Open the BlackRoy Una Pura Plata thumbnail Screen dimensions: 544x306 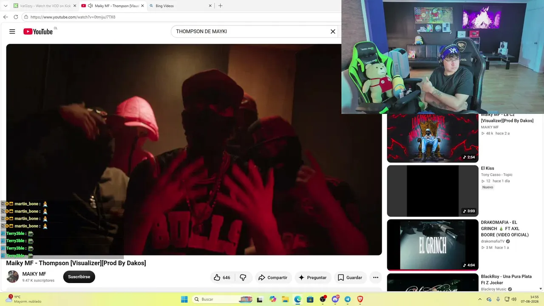(433, 282)
